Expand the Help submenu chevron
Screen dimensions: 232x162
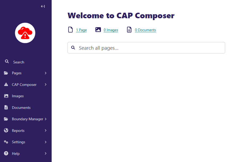click(x=46, y=154)
